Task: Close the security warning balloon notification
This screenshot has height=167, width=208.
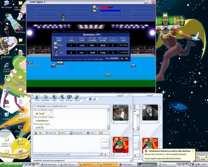Action: click(x=193, y=151)
